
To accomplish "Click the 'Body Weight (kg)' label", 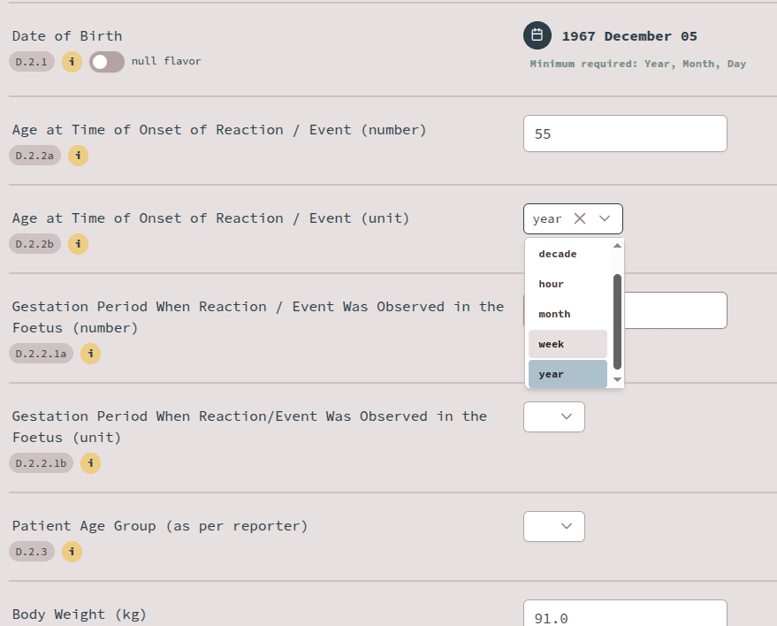I will coord(80,615).
